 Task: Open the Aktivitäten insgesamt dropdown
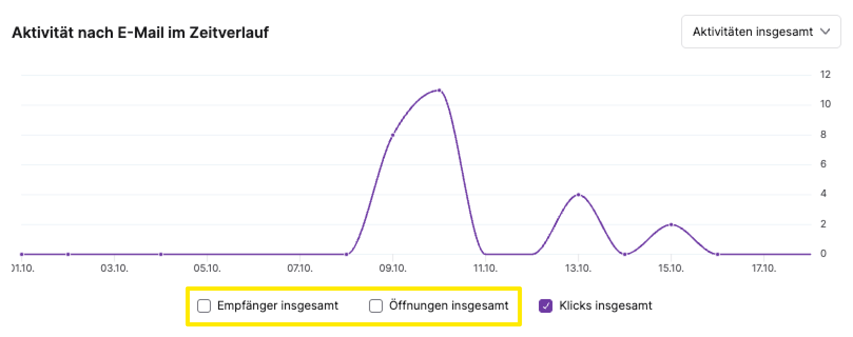[761, 32]
